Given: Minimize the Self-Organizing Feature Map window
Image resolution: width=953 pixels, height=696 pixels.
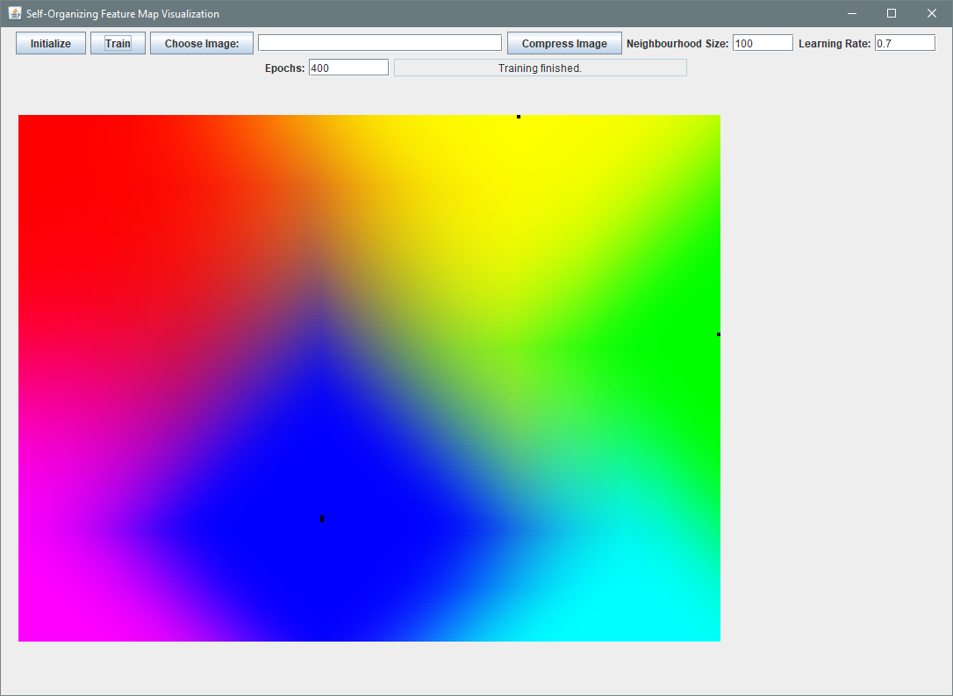Looking at the screenshot, I should coord(852,13).
